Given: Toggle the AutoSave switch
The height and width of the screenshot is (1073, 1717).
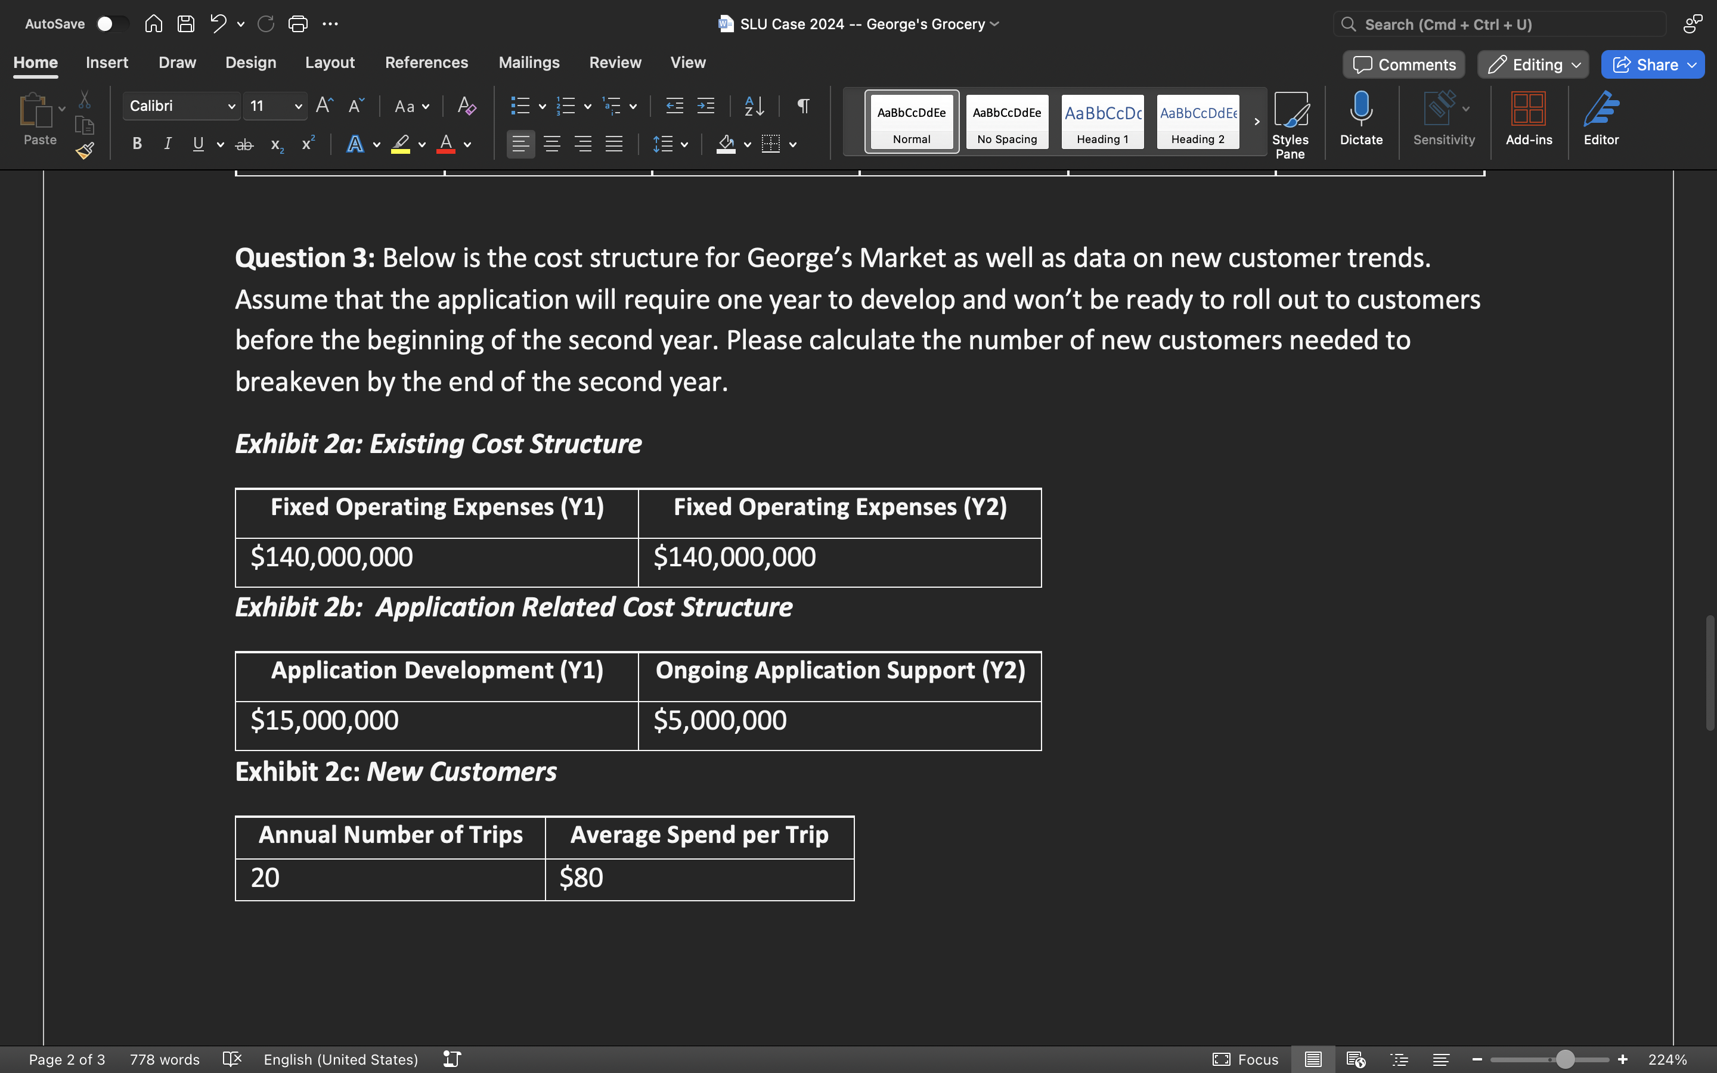Looking at the screenshot, I should pyautogui.click(x=111, y=24).
